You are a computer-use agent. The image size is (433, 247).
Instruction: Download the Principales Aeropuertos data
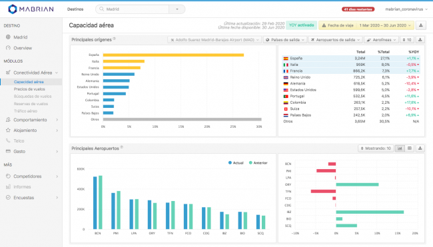coord(420,148)
